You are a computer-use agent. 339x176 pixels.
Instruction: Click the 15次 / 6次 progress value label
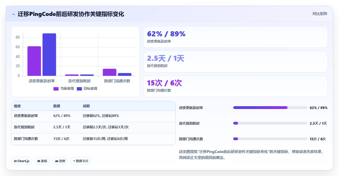point(318,139)
